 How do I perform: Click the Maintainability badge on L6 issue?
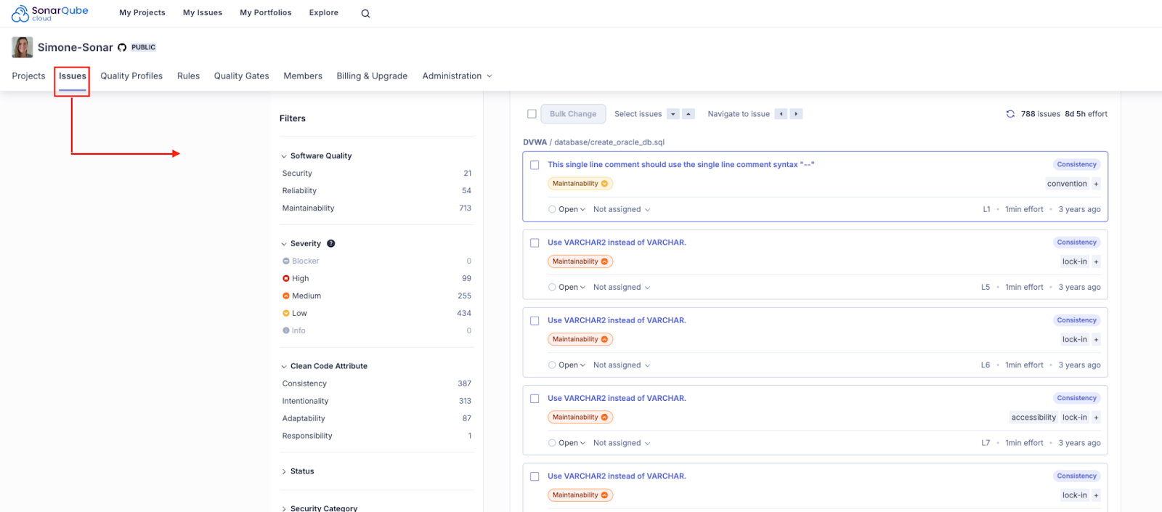coord(580,339)
